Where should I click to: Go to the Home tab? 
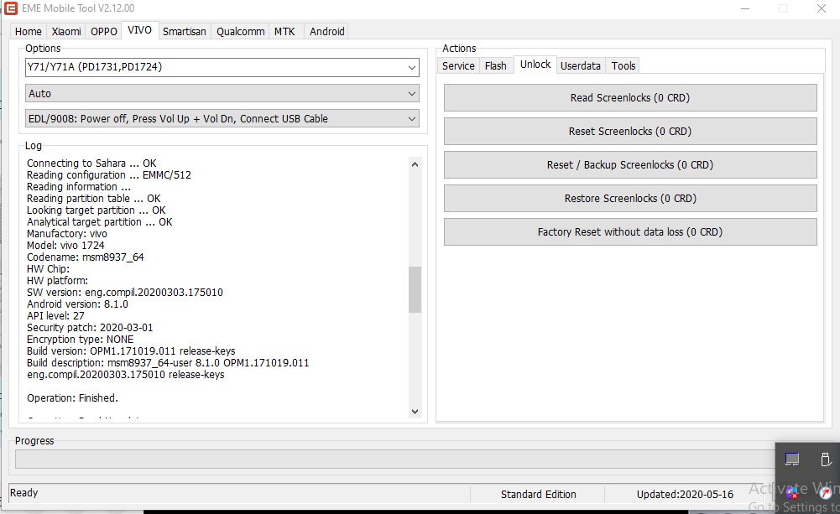click(x=28, y=31)
